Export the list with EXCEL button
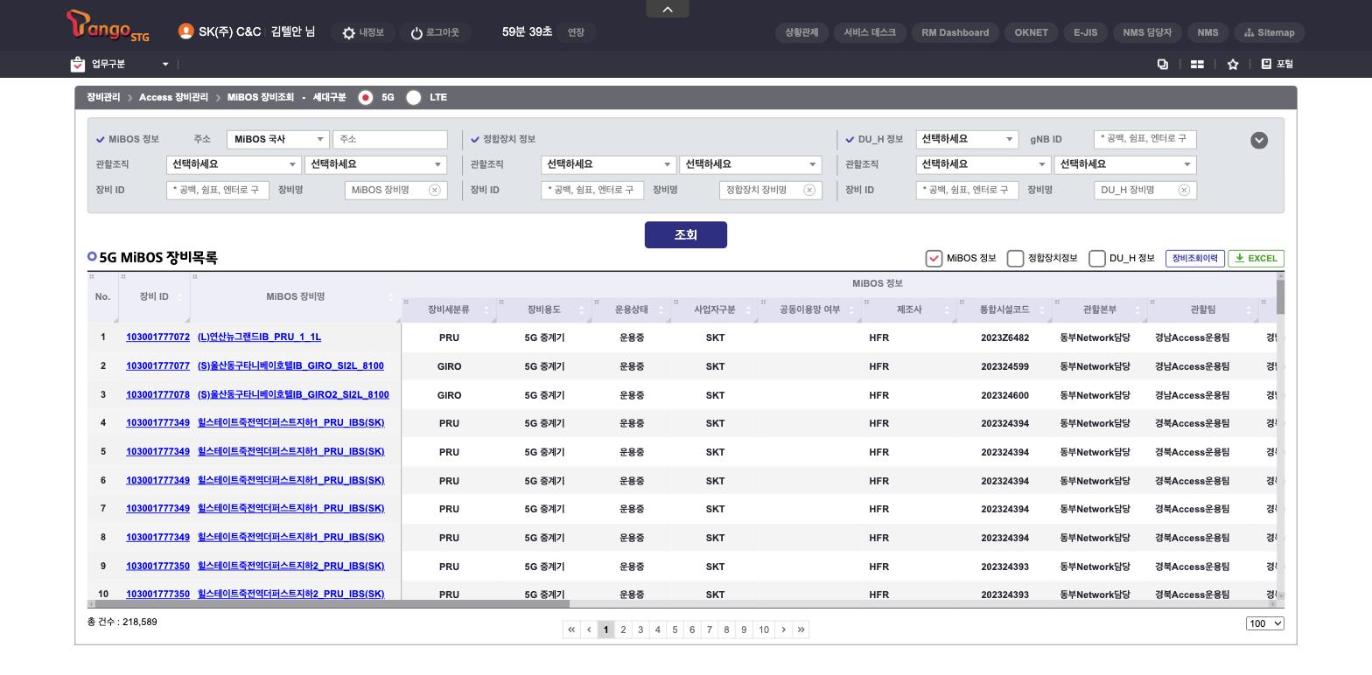 pos(1256,258)
